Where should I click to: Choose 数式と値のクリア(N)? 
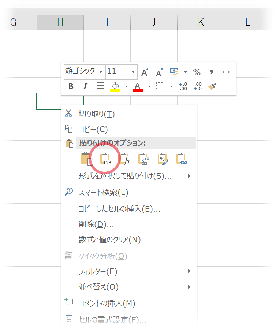(x=129, y=240)
